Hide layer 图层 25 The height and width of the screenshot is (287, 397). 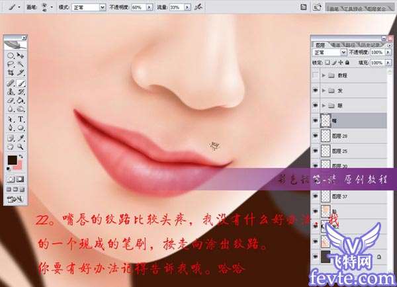point(316,151)
